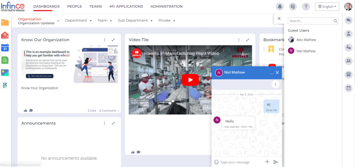Open the notifications bell icon
Image resolution: width=355 pixels, height=167 pixels.
coord(279,7)
